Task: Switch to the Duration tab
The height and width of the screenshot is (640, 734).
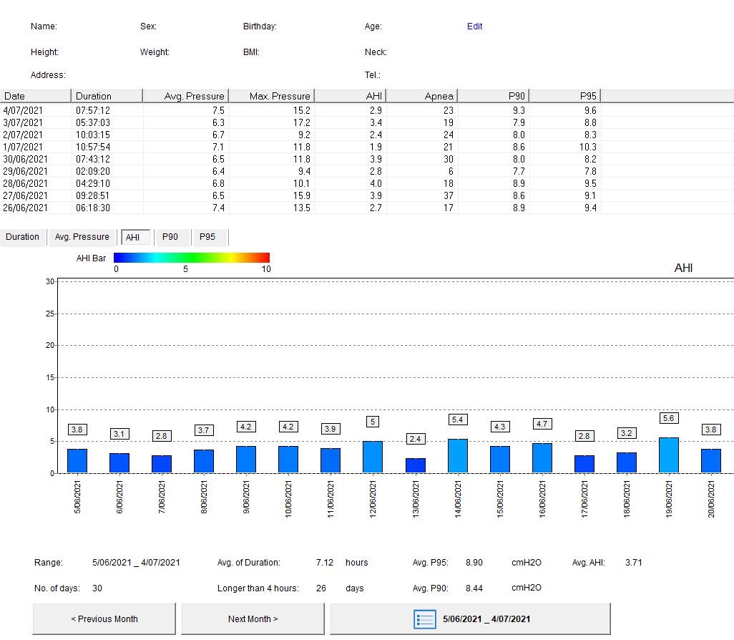Action: click(23, 237)
